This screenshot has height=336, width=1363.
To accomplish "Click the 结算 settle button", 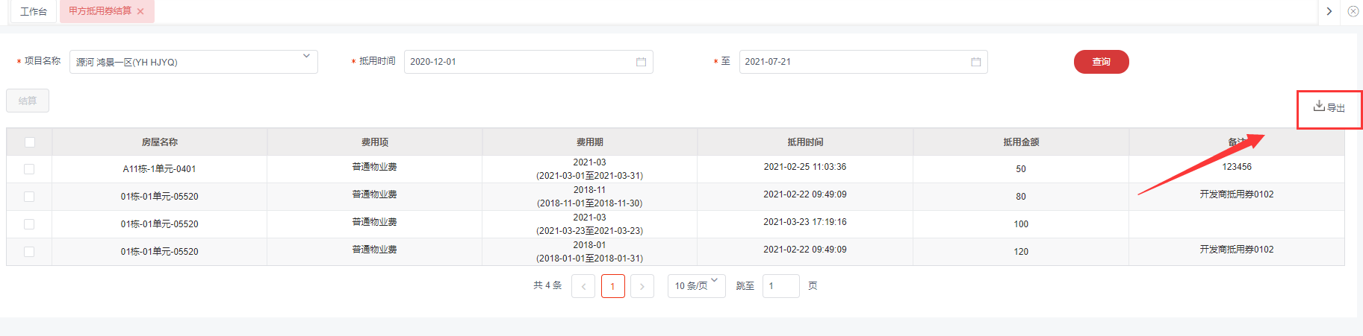I will pos(28,101).
